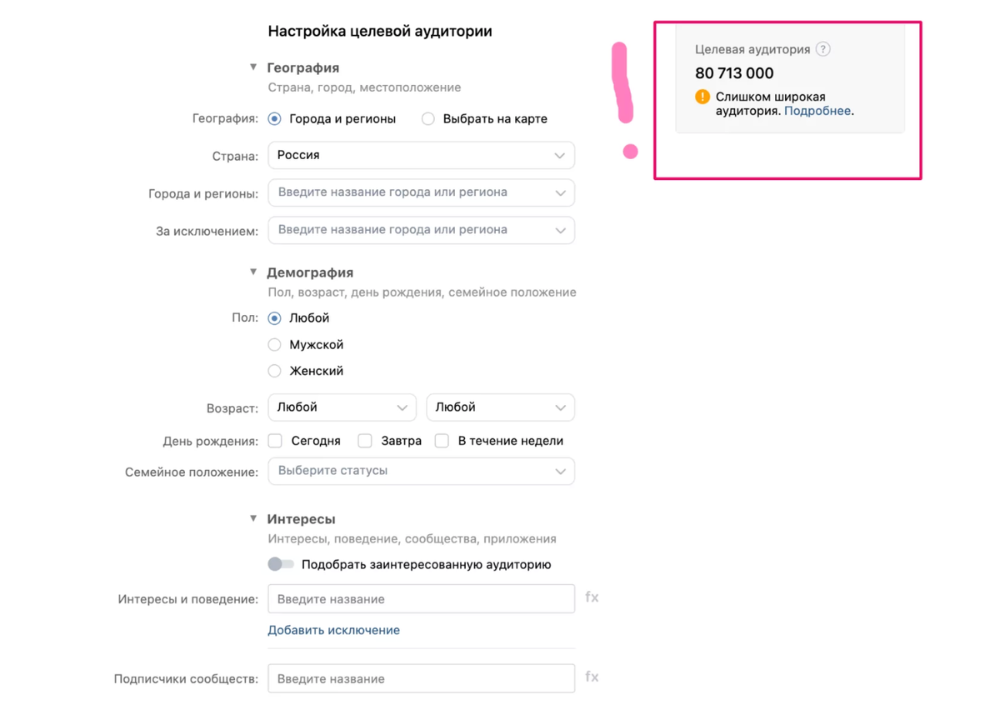Select the Мужской gender radio button
Screen dimensions: 1000x710
pyautogui.click(x=275, y=344)
